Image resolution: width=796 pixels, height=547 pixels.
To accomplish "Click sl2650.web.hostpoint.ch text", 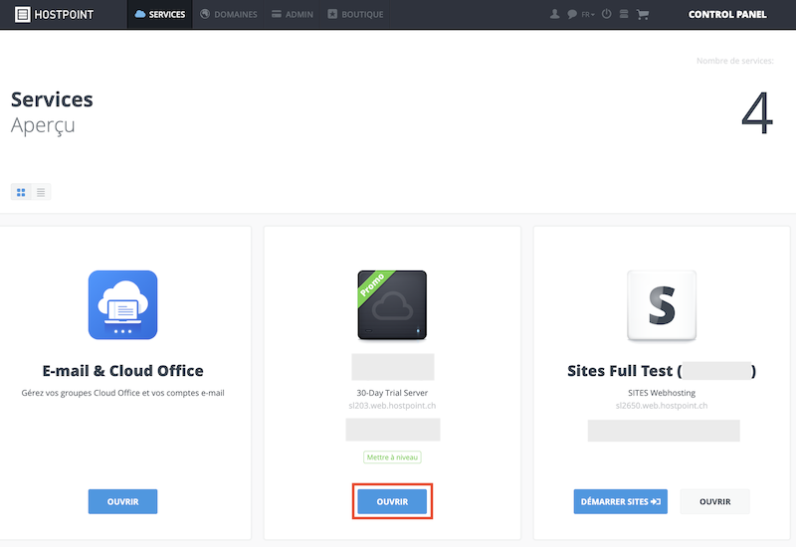I will coord(662,406).
